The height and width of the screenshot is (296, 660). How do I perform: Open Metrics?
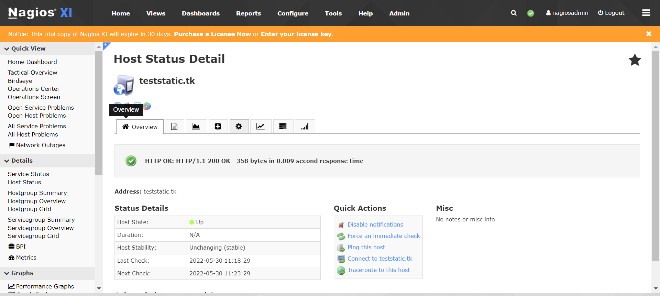(x=22, y=257)
